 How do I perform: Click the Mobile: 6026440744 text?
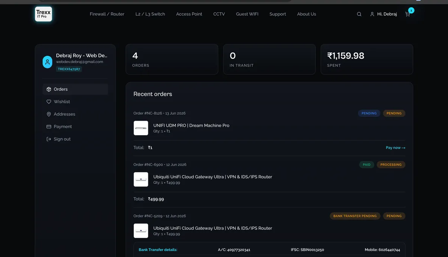[x=382, y=250]
